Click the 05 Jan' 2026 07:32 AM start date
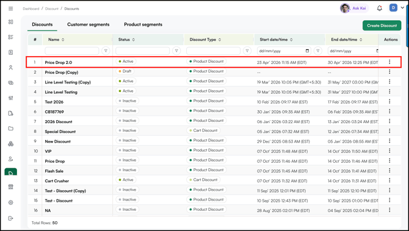 pos(283,132)
